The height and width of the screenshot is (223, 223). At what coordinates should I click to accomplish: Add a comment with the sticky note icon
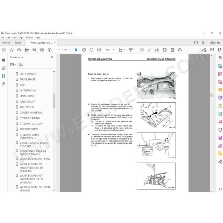(x=142, y=50)
